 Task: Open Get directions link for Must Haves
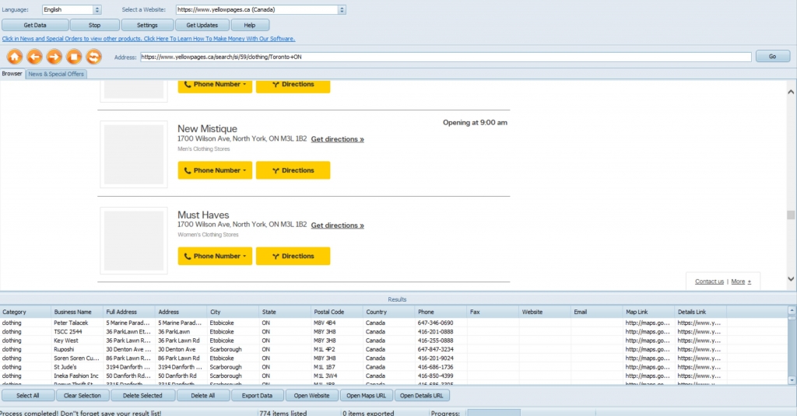pos(338,225)
